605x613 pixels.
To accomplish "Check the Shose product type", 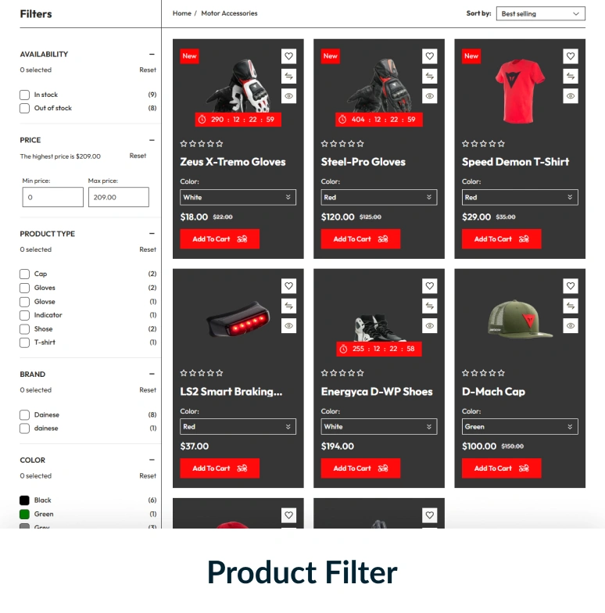I will point(25,329).
